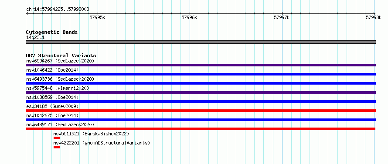Screen dimensions: 388x164
Task: Select the purple nsv5975448 variant bar
Action: [x=201, y=92]
